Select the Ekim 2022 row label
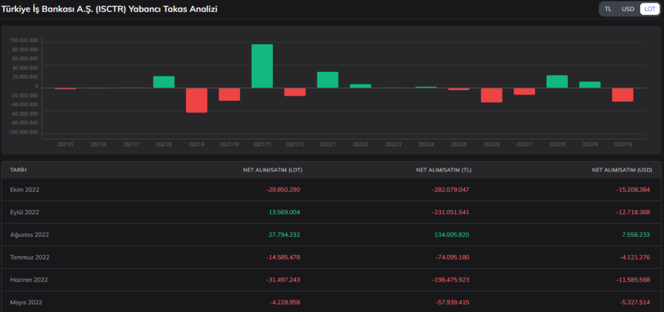The width and height of the screenshot is (664, 312). [x=25, y=190]
